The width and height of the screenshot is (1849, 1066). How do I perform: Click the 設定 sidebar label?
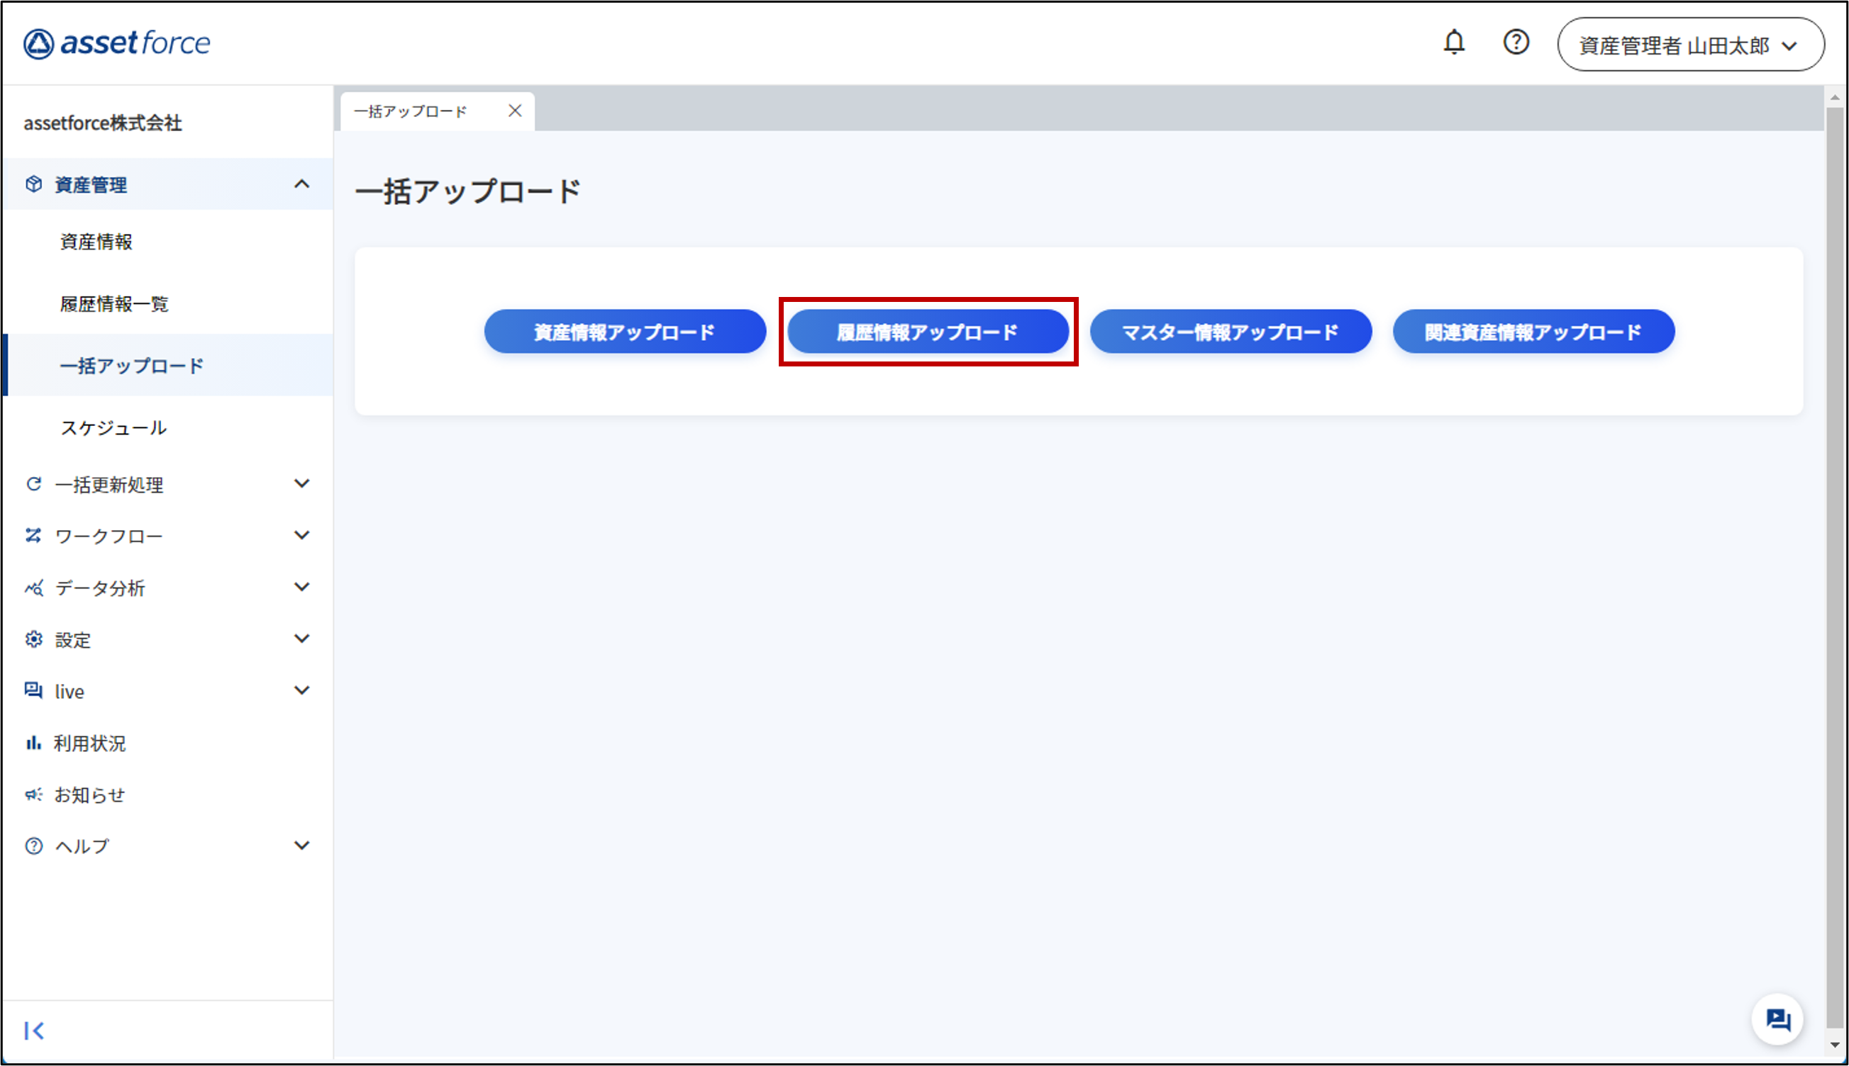click(x=72, y=640)
